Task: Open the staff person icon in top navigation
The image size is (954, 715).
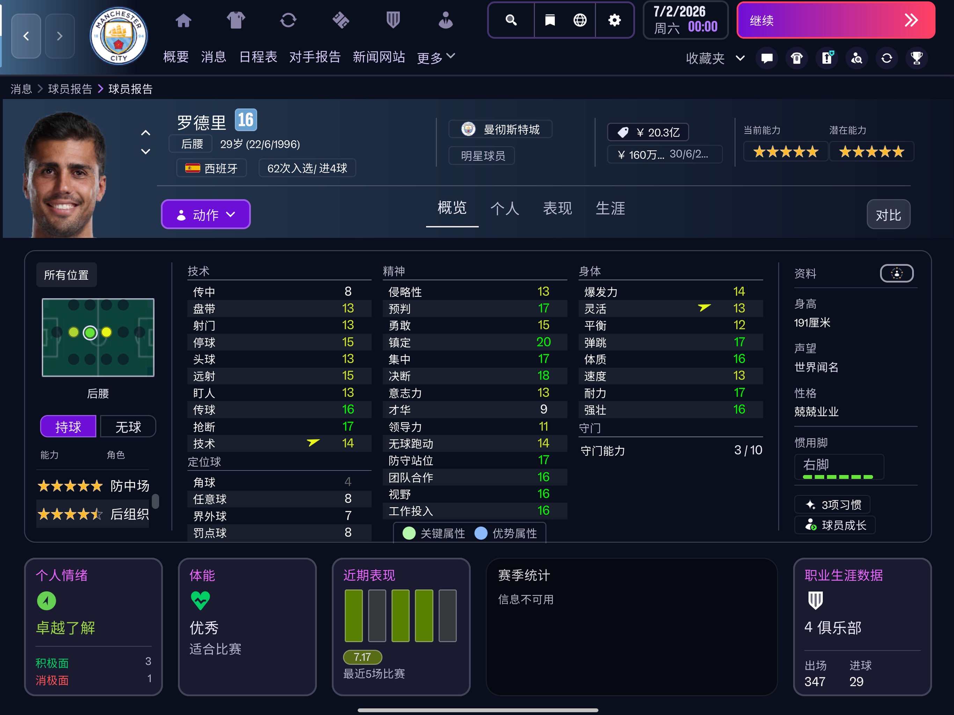Action: 446,20
